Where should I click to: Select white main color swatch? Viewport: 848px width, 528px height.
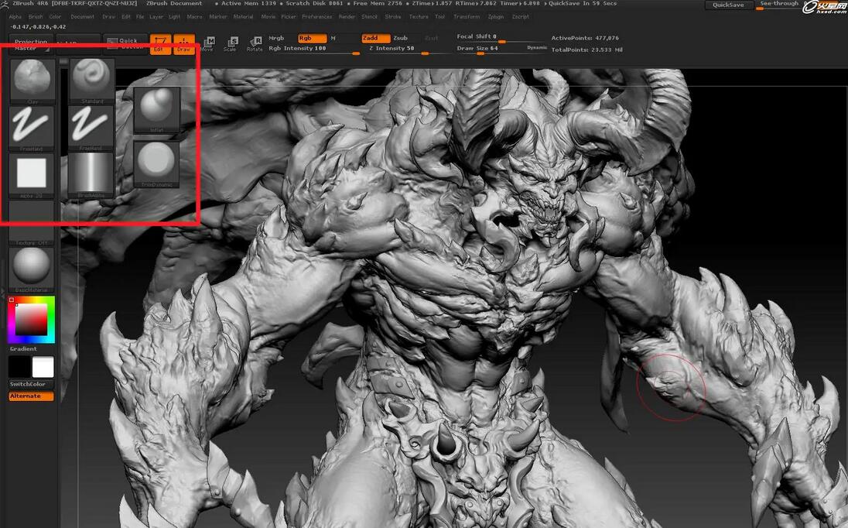pyautogui.click(x=43, y=367)
